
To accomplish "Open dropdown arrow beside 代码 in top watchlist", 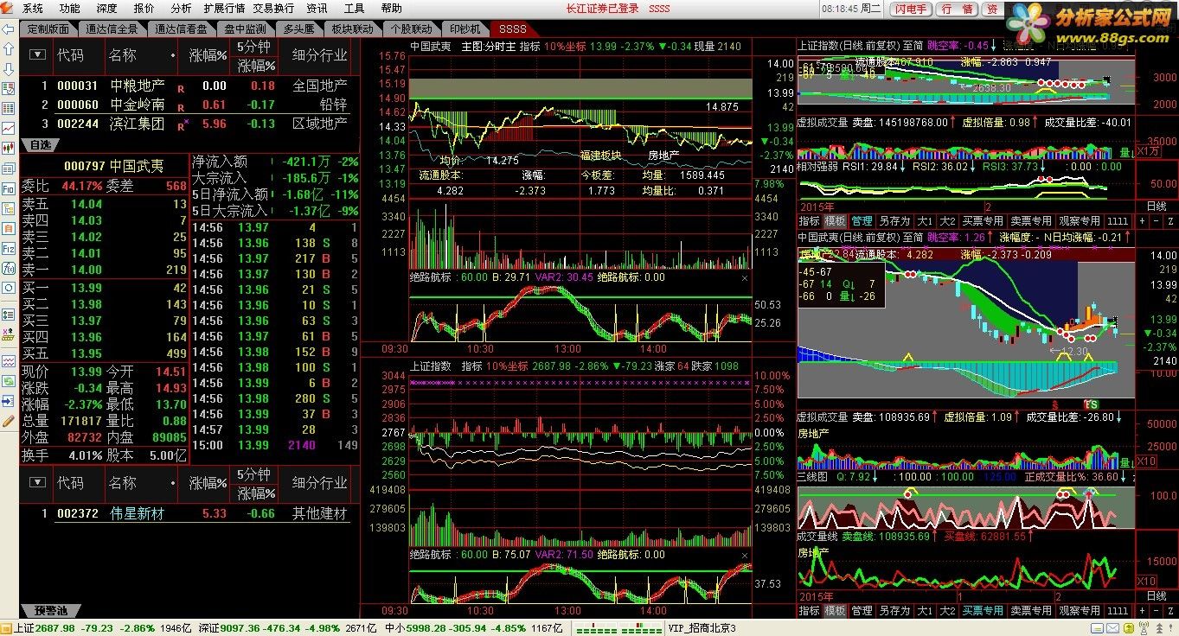I will pos(37,54).
